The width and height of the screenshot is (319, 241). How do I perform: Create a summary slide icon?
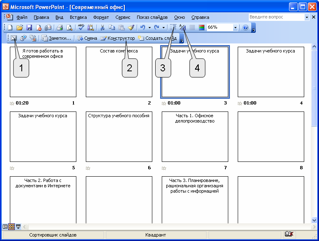pos(33,38)
